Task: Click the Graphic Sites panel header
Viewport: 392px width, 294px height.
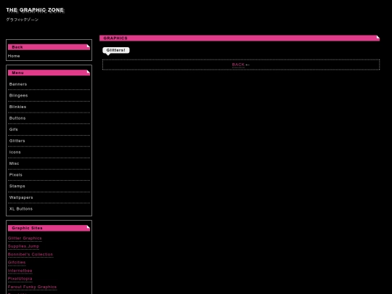Action: coord(49,228)
